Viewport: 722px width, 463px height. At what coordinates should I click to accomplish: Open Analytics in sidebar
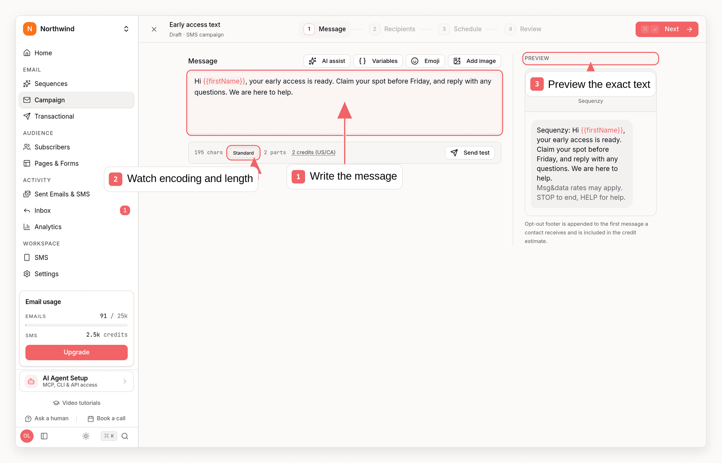tap(76, 227)
